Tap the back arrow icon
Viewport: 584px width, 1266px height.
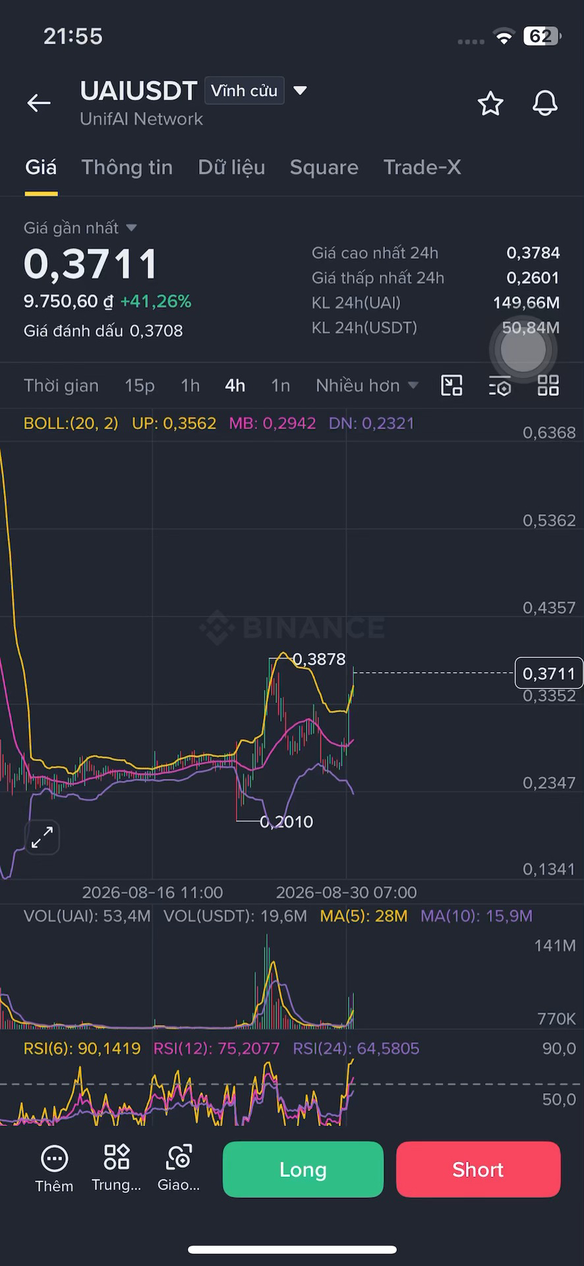pyautogui.click(x=39, y=103)
